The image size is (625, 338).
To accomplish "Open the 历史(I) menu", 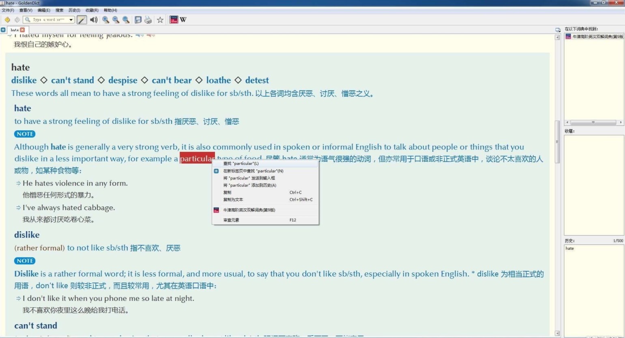I will [x=74, y=10].
